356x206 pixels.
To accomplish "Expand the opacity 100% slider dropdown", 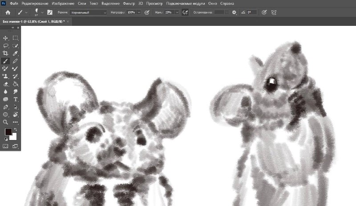I will (139, 12).
